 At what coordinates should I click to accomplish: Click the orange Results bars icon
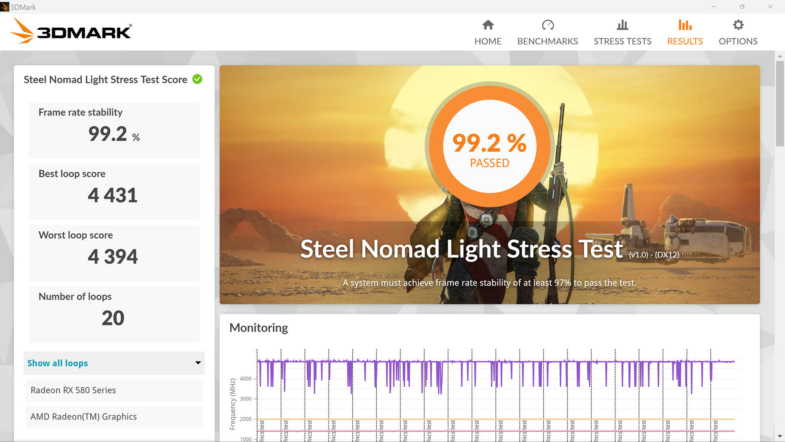[685, 25]
